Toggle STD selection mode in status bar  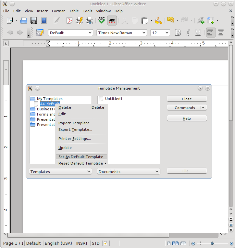pos(96,243)
